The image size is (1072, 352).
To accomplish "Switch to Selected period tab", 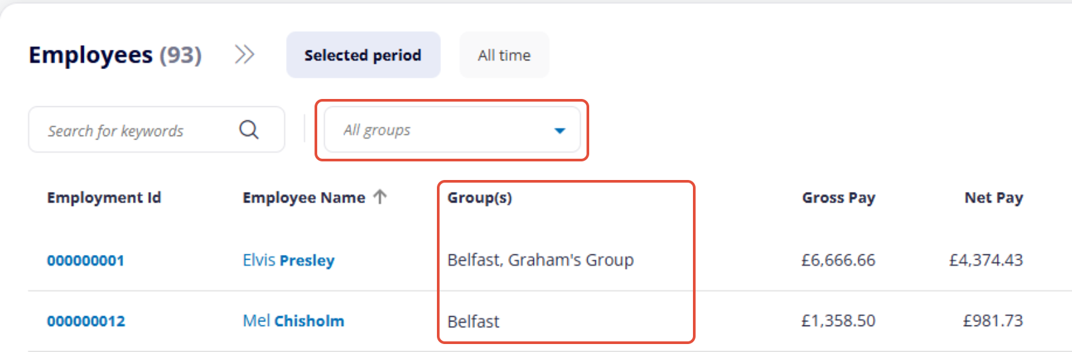I will (x=363, y=55).
